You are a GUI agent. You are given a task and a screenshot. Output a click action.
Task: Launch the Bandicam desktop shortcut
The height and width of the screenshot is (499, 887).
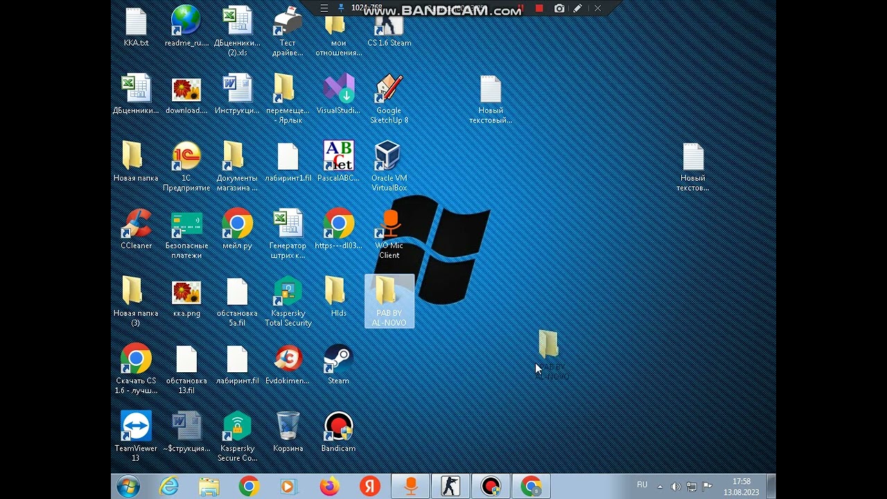pyautogui.click(x=338, y=432)
